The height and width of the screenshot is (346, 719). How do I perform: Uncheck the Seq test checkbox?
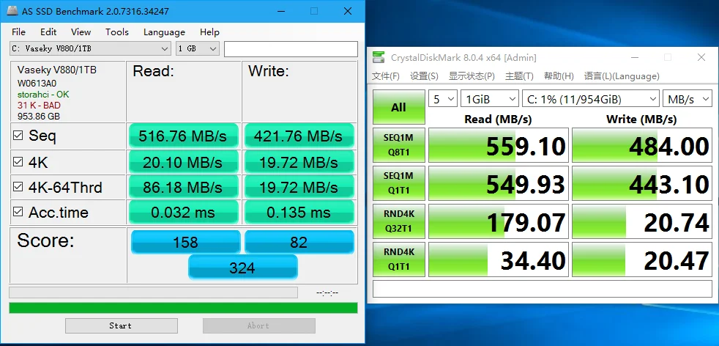18,136
